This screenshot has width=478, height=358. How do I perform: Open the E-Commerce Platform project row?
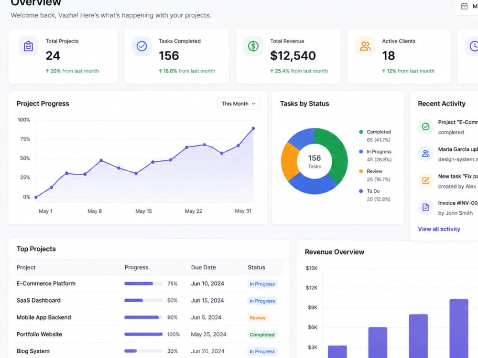[149, 284]
